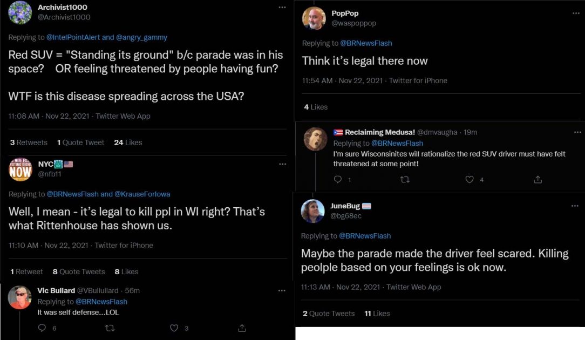Share Vic Bullard's tweet via share icon

[x=242, y=328]
